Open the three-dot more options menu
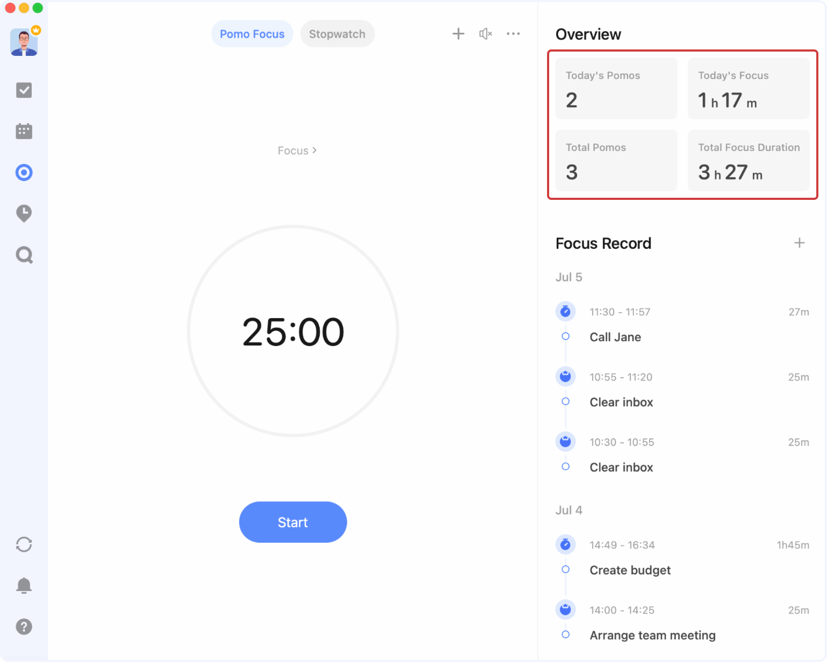The width and height of the screenshot is (827, 662). click(x=513, y=34)
